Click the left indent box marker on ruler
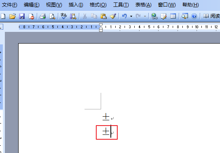The width and height of the screenshot is (220, 153). (101, 31)
